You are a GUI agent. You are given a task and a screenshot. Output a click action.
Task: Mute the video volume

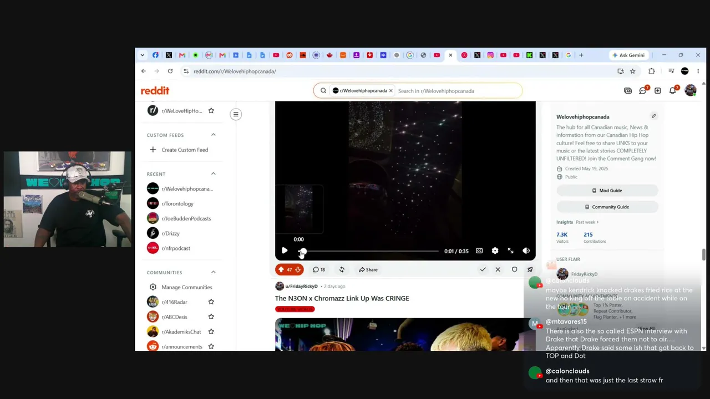coord(526,251)
